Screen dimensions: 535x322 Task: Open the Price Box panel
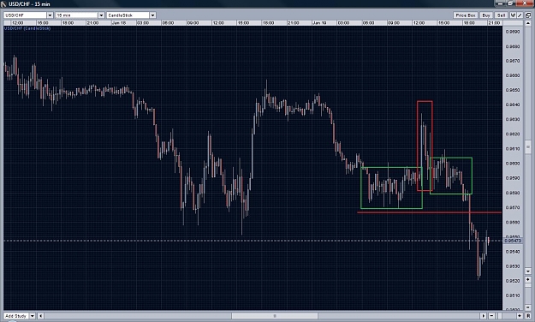(x=466, y=15)
